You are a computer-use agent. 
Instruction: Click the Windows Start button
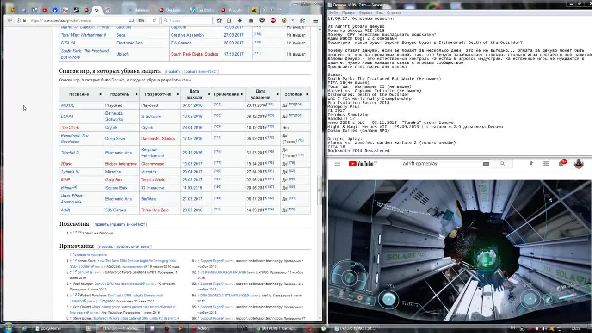8,328
